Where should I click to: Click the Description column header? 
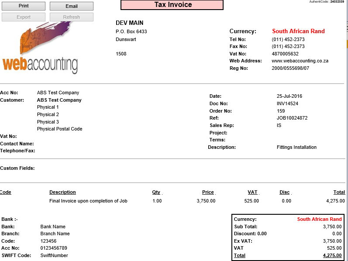pyautogui.click(x=62, y=192)
